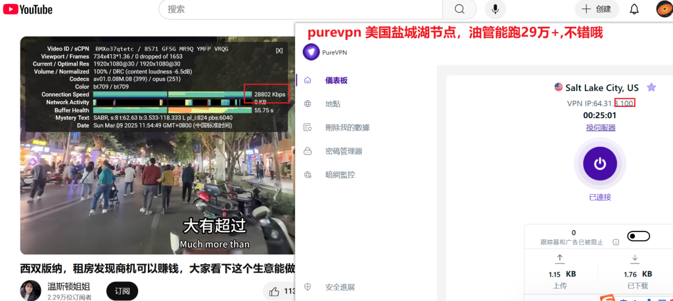Screen dimensions: 673x301
Task: Click the 1.15 KB upload value
Action: (563, 274)
